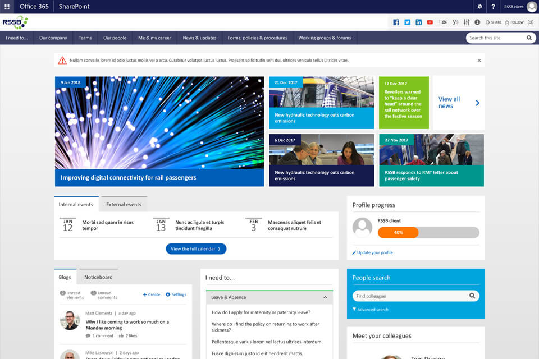The image size is (539, 359).
Task: Click the 40% profile progress bar
Action: [399, 232]
